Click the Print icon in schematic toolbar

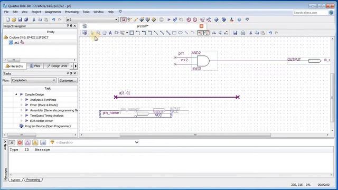tap(243, 33)
